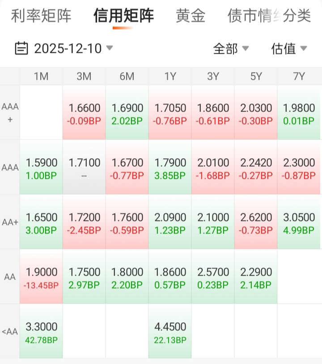The height and width of the screenshot is (364, 322).
Task: Open the 估值 dropdown selector
Action: 289,48
